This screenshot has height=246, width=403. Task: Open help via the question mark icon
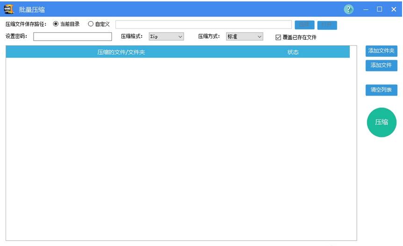(348, 9)
